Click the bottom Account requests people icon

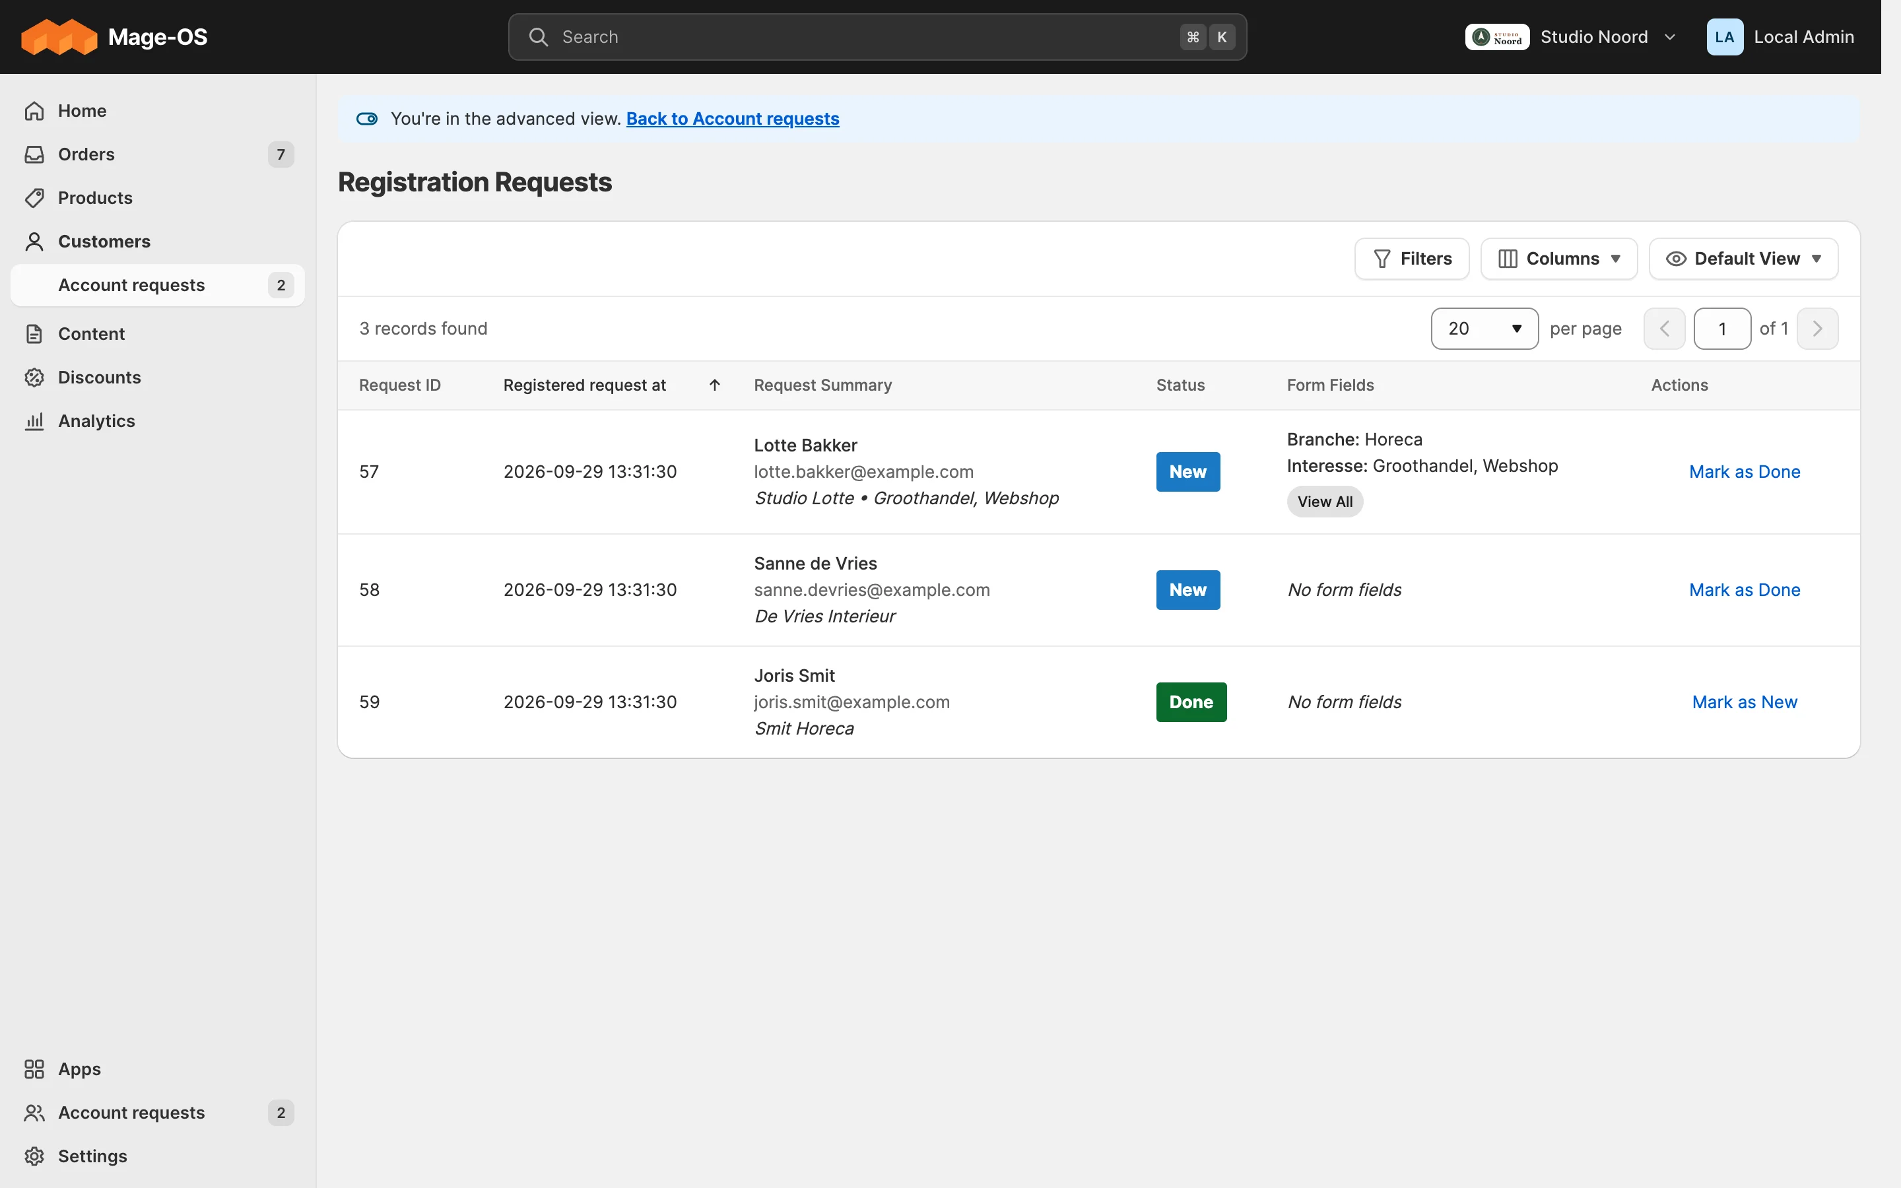coord(34,1113)
